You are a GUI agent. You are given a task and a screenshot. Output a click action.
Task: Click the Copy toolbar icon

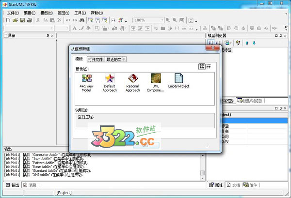tap(45, 20)
